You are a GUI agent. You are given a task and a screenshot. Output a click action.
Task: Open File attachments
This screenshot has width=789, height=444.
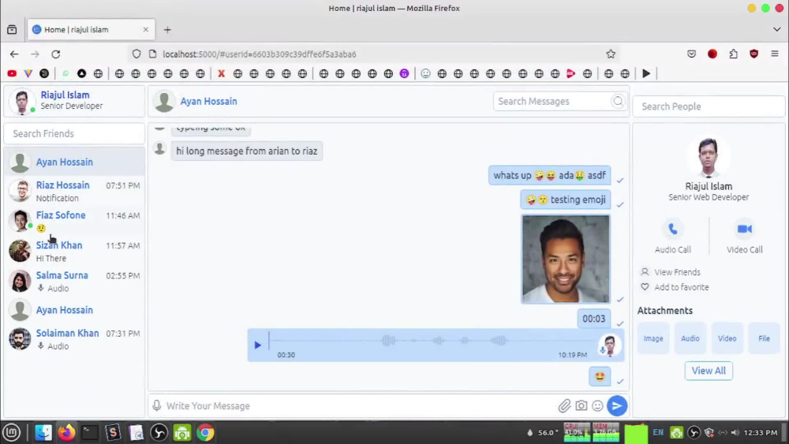tap(764, 338)
